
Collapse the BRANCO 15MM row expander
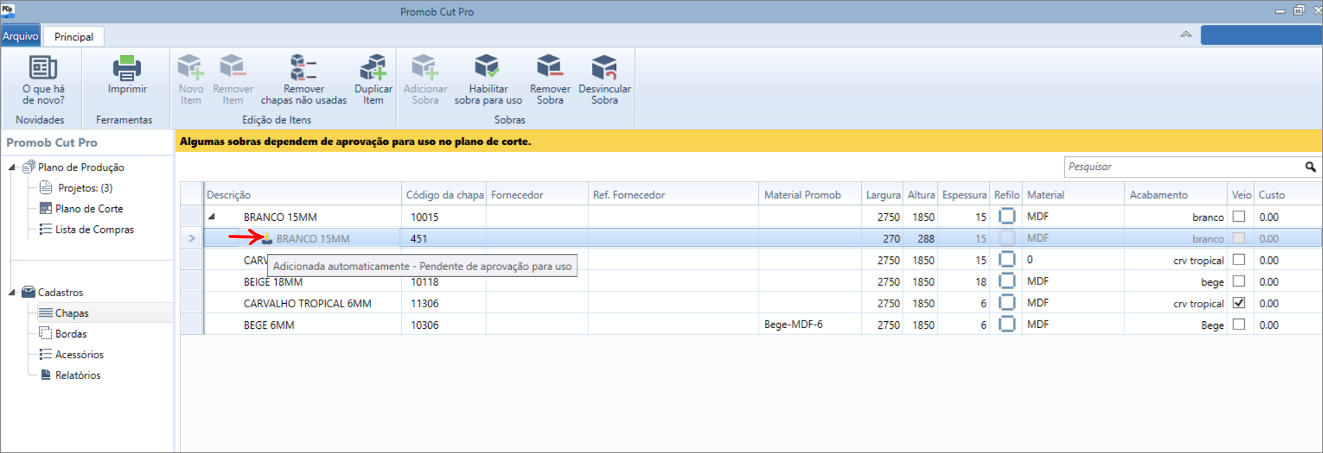212,216
